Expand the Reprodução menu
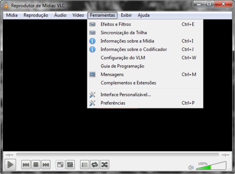 click(x=36, y=15)
